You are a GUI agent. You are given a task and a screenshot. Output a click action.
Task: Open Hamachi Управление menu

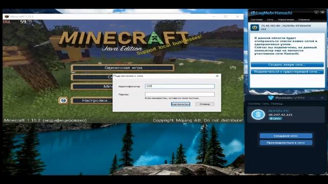click(286, 19)
